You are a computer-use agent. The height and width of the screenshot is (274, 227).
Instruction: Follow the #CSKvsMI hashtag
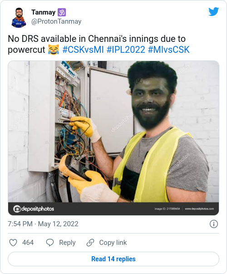83,50
